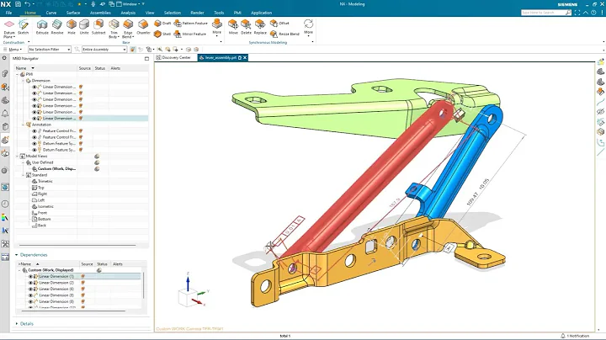
Task: Click the horizontal scrollbar of MBD Navigator tree
Action: pyautogui.click(x=77, y=245)
